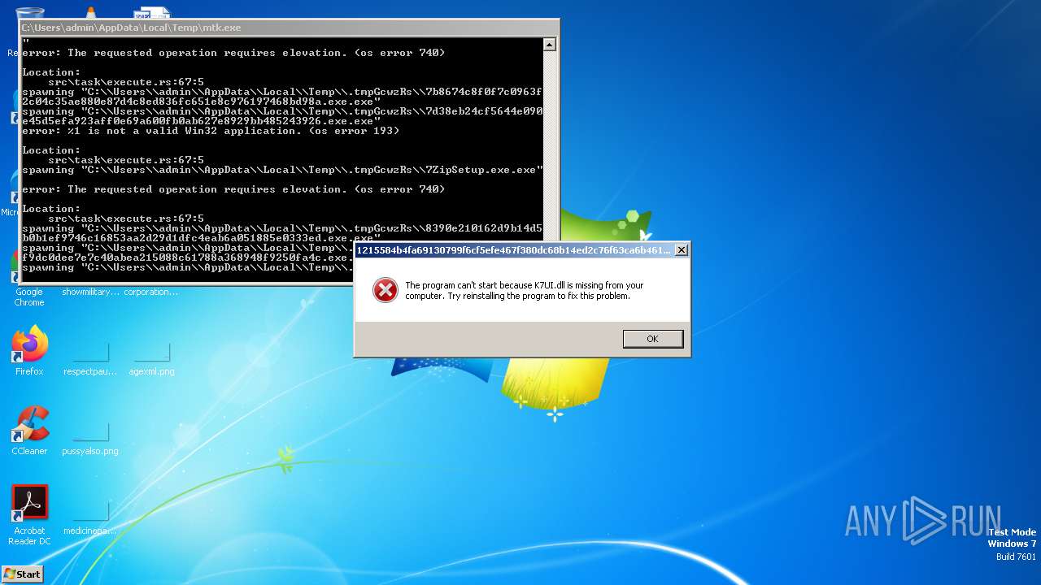
Task: Click the 'os error 193' console line
Action: (x=211, y=131)
